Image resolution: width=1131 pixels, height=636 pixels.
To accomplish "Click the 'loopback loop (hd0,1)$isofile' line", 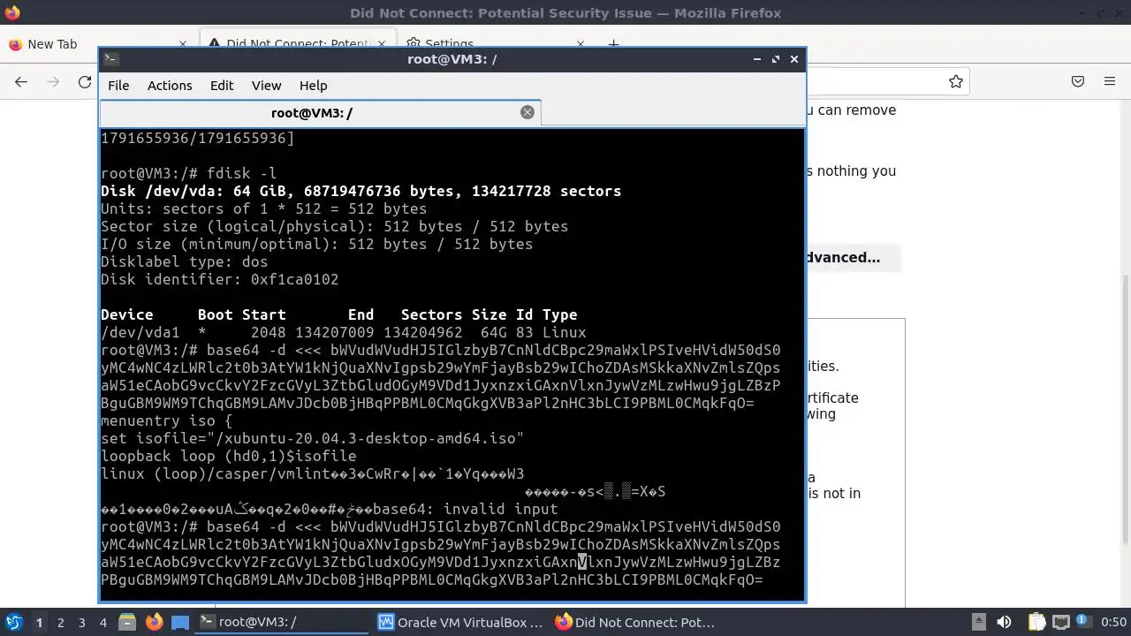I will click(228, 456).
